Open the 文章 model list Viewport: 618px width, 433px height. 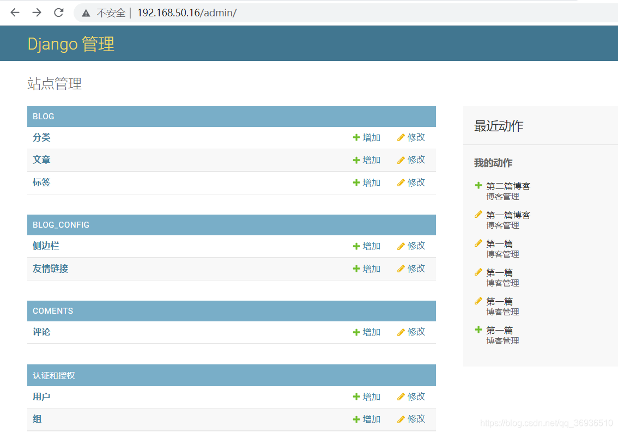pos(41,160)
